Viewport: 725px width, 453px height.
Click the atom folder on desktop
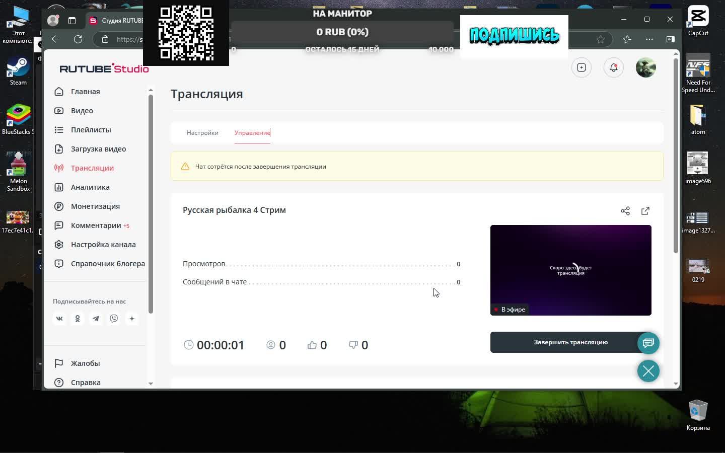[698, 120]
